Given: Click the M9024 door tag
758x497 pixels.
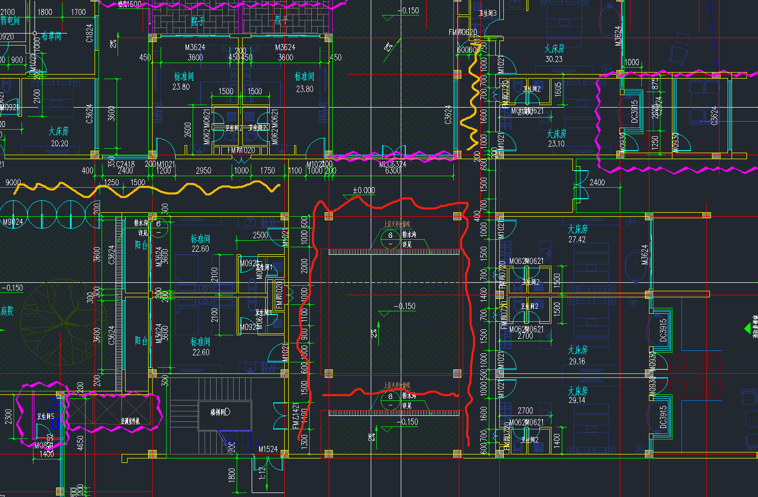Looking at the screenshot, I should [13, 222].
